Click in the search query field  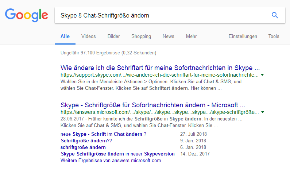pos(163,15)
